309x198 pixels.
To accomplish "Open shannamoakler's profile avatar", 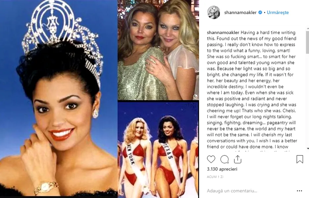I will pyautogui.click(x=214, y=13).
